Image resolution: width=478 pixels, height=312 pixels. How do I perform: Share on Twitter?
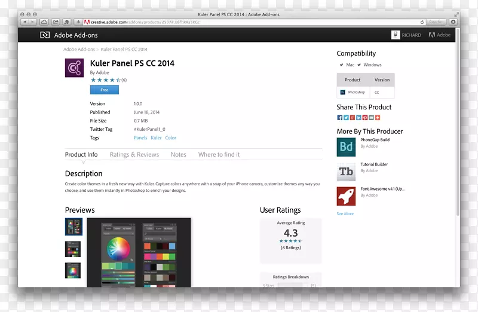(346, 117)
